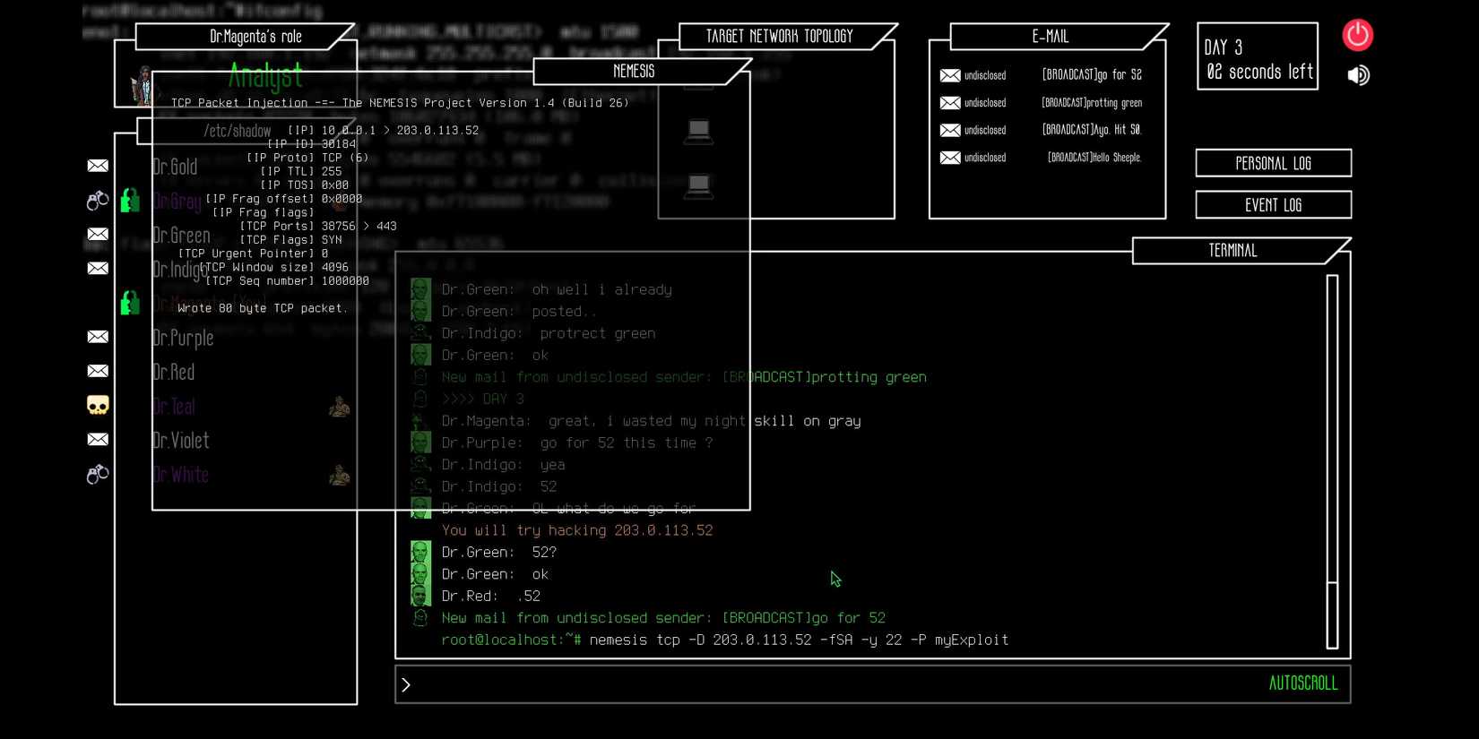Open the 'go for 52' broadcast email
The image size is (1479, 739).
coord(1091,75)
